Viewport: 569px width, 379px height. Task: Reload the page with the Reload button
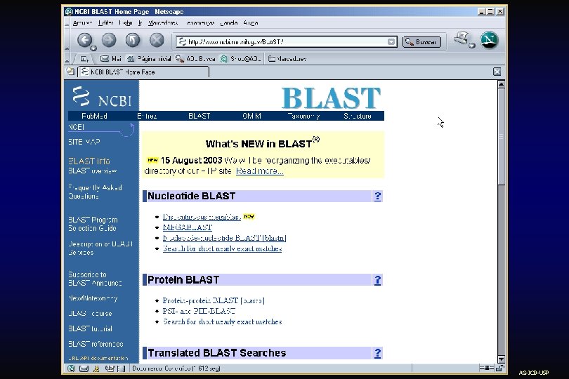point(133,40)
